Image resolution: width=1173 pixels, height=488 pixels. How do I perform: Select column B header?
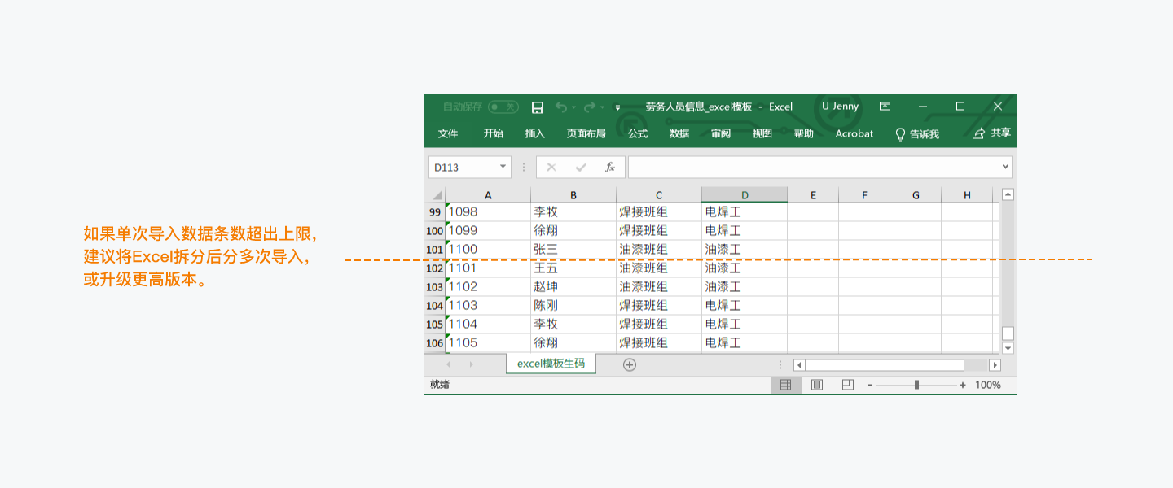[573, 195]
